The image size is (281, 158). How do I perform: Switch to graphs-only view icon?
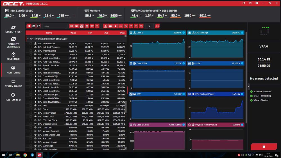(x=38, y=26)
